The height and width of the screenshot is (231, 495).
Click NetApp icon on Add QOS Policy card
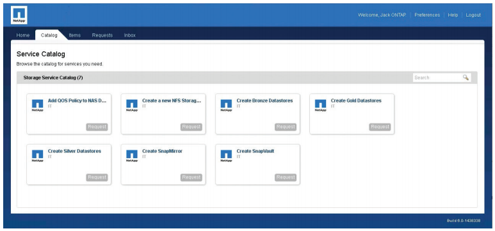coord(38,106)
